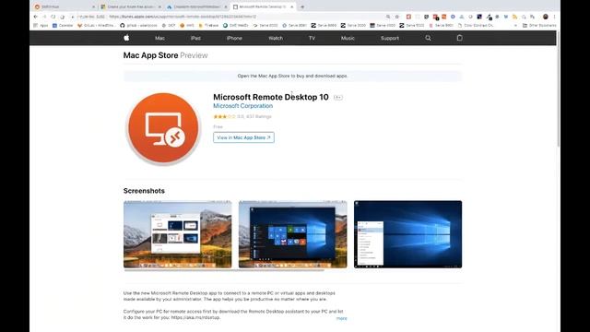Click the Microsoft Remote Desktop orange app icon
The image size is (590, 332).
[x=163, y=128]
